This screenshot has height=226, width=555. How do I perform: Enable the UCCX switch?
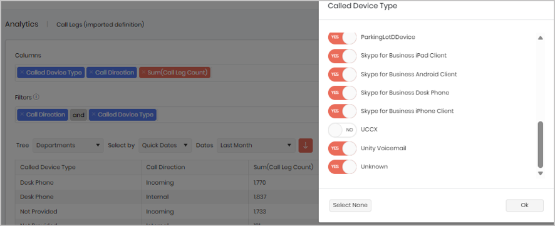pyautogui.click(x=342, y=130)
